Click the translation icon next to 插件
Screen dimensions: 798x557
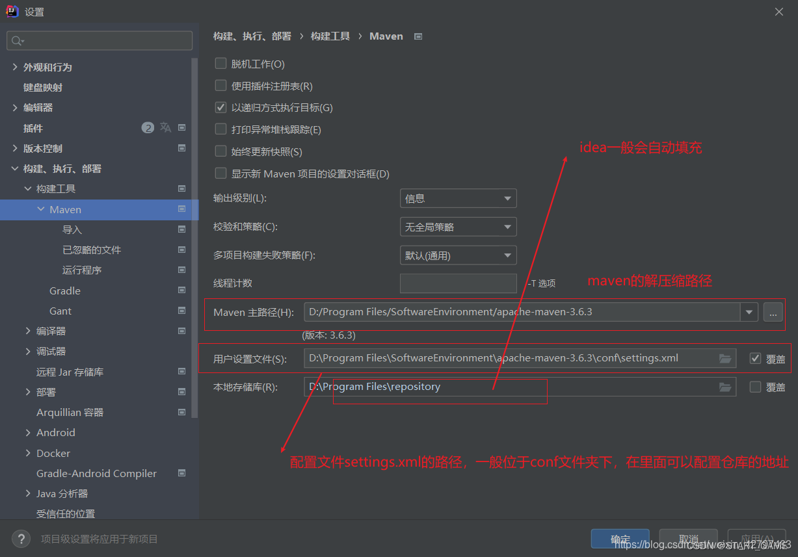(165, 128)
